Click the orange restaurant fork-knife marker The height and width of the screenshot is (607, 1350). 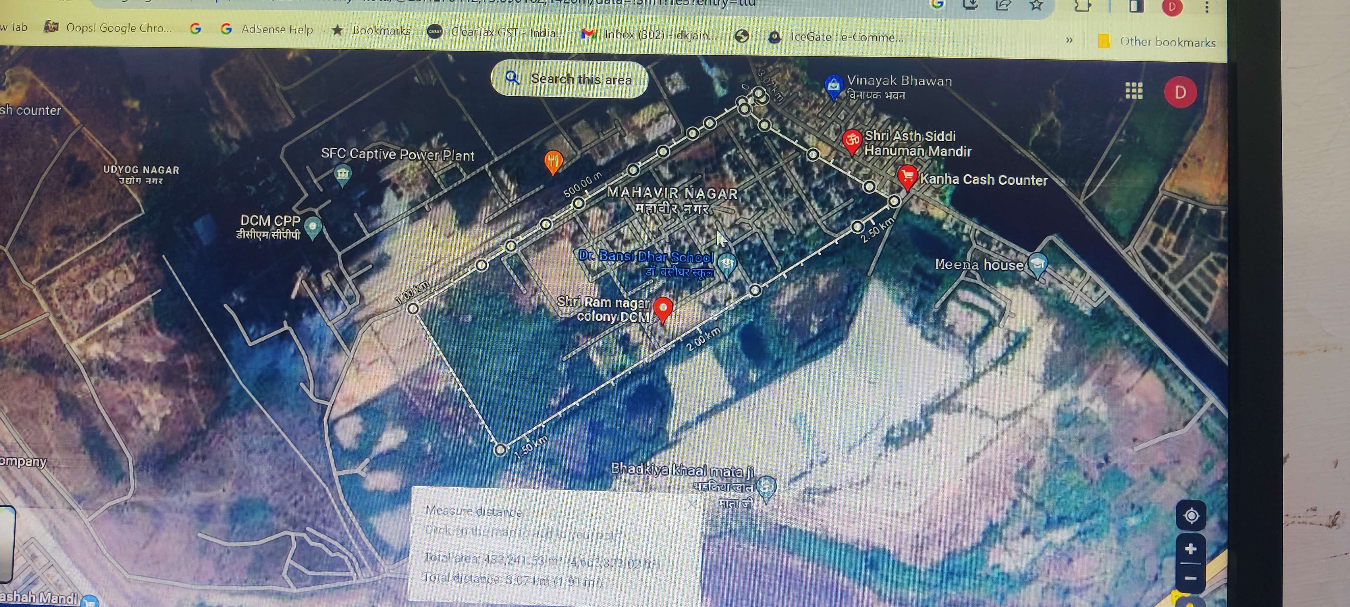(x=553, y=161)
